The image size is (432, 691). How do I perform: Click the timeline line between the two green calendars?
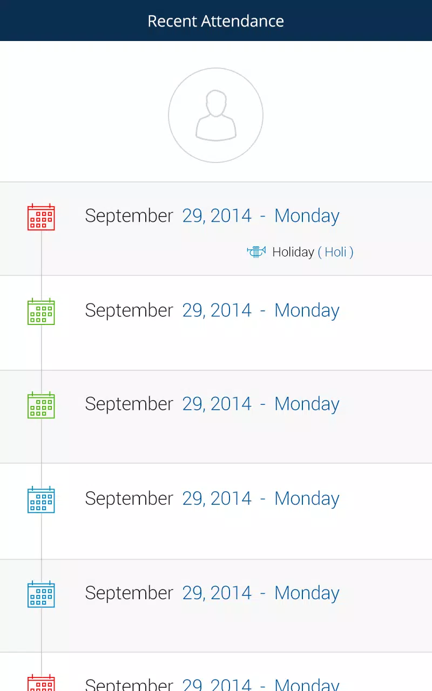click(42, 359)
